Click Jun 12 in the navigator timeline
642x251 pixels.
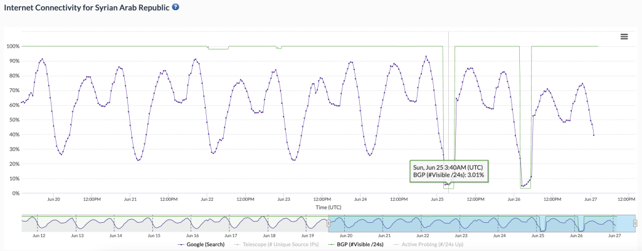(x=39, y=236)
